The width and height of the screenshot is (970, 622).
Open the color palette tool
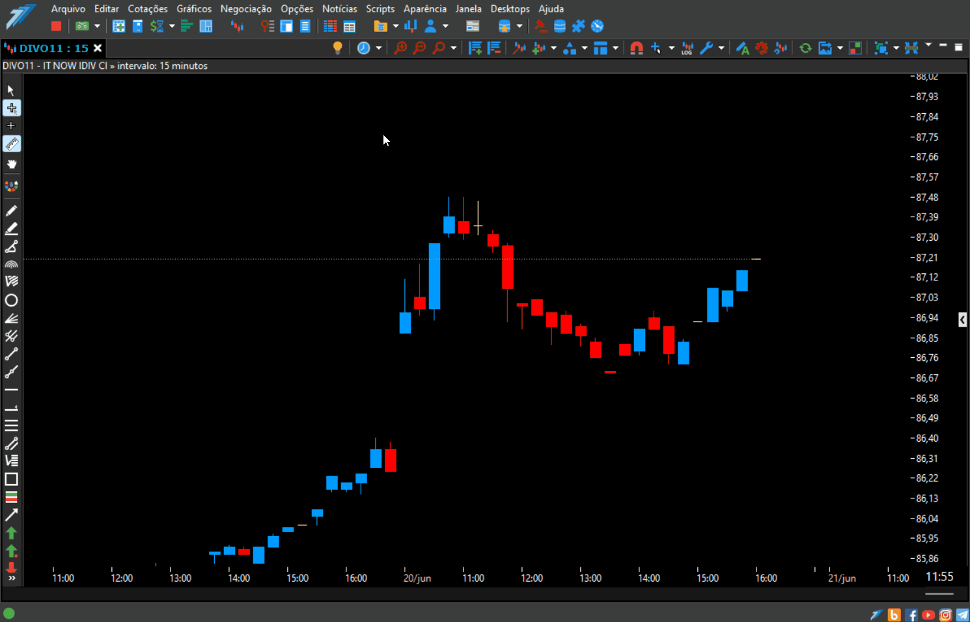pos(11,186)
